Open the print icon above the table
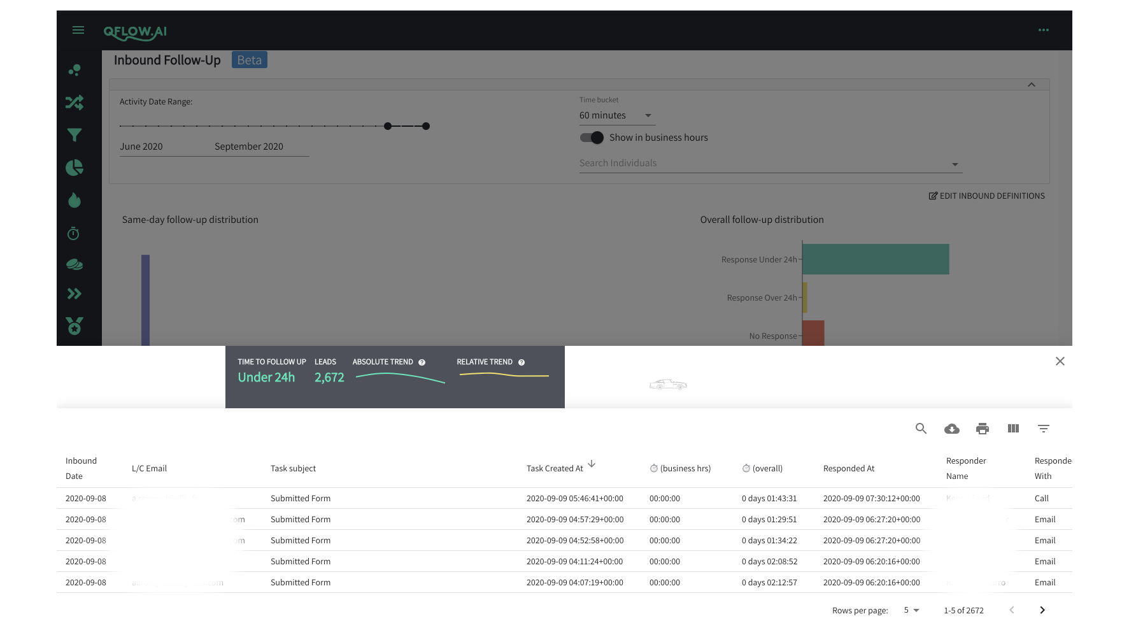This screenshot has width=1129, height=635. coord(982,429)
